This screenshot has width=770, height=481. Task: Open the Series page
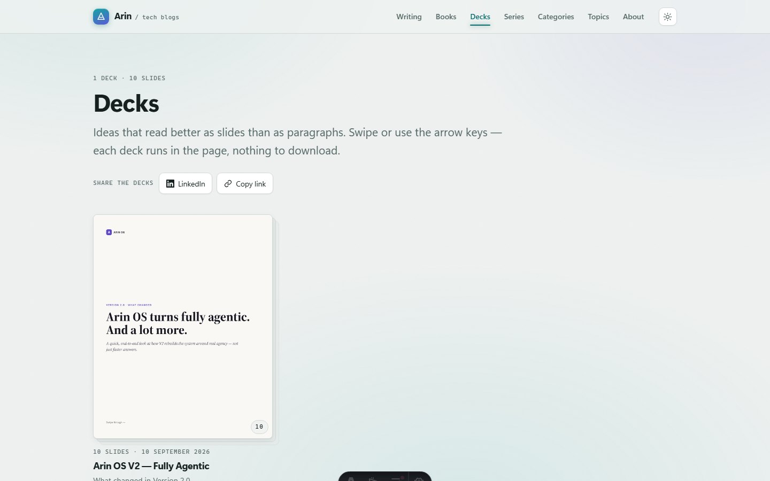click(514, 17)
